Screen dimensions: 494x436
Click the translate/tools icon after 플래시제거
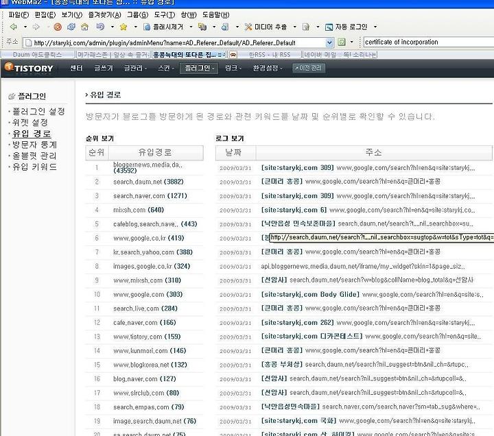(202, 27)
